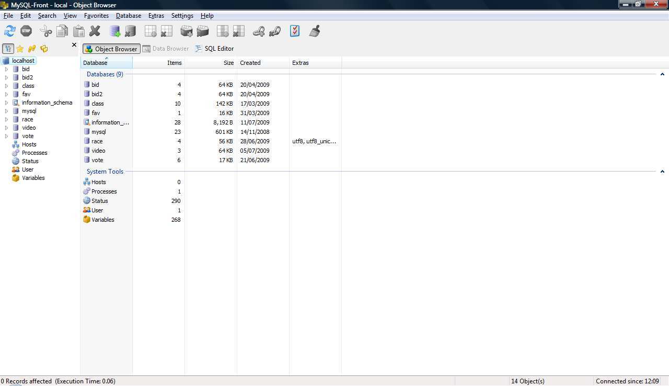
Task: Click the Paste toolbar icon
Action: (x=78, y=31)
